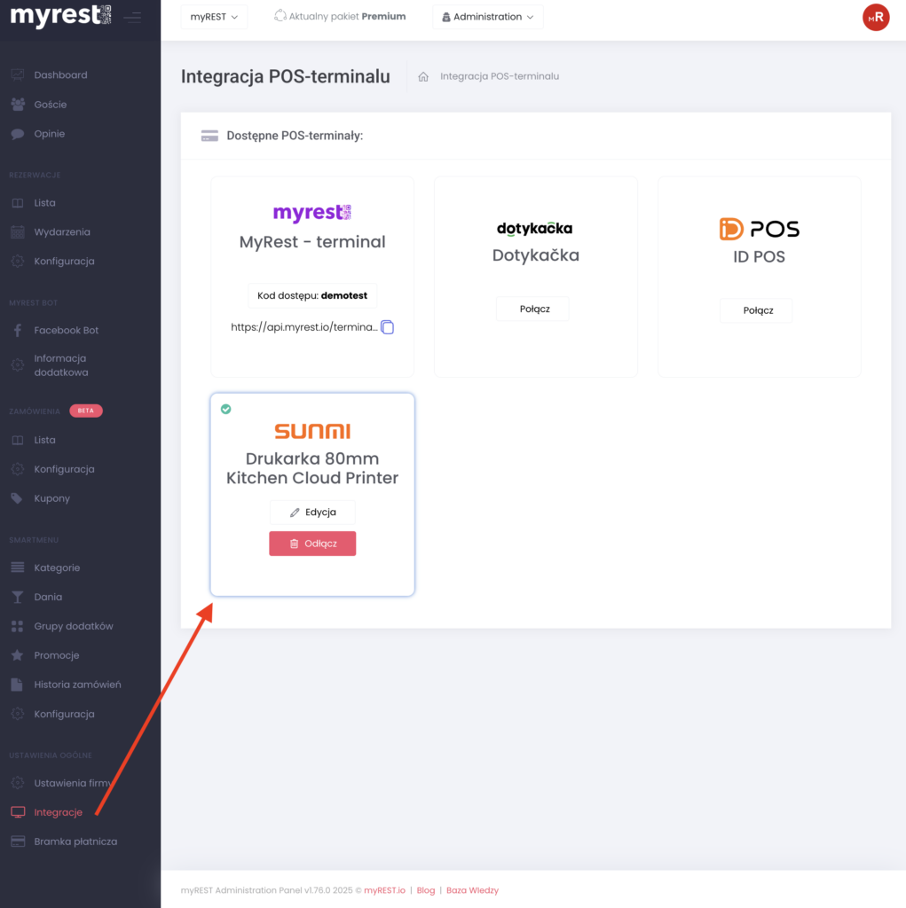Follow the myREST.io footer link
Screen dimensions: 906x908
click(384, 890)
